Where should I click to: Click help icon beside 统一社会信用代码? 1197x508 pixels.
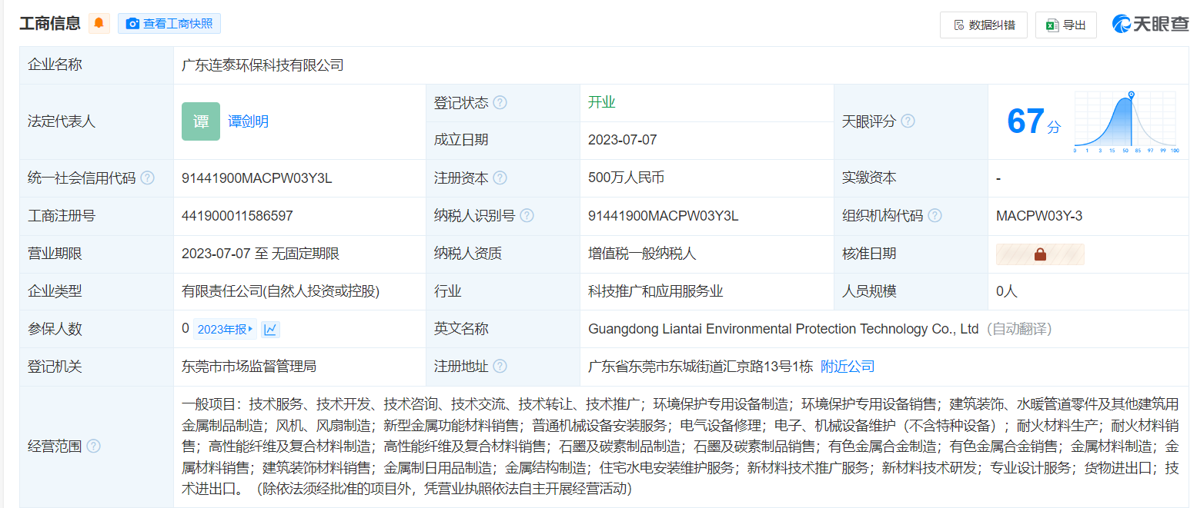[147, 178]
